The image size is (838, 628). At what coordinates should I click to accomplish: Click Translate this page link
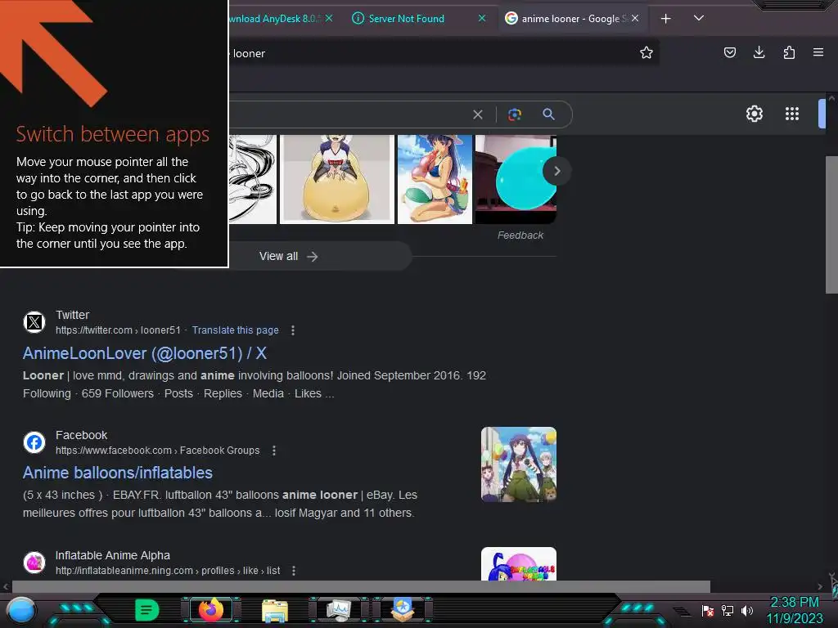click(x=235, y=330)
